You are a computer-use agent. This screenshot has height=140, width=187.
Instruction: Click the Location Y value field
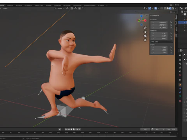point(159,25)
